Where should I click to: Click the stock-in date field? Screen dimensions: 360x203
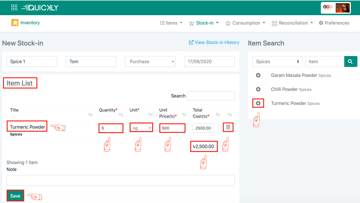tap(209, 61)
